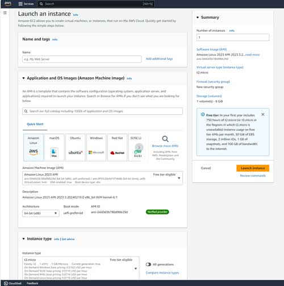Click Feedback in the bottom bar
This screenshot has height=286, width=284.
tap(32, 283)
